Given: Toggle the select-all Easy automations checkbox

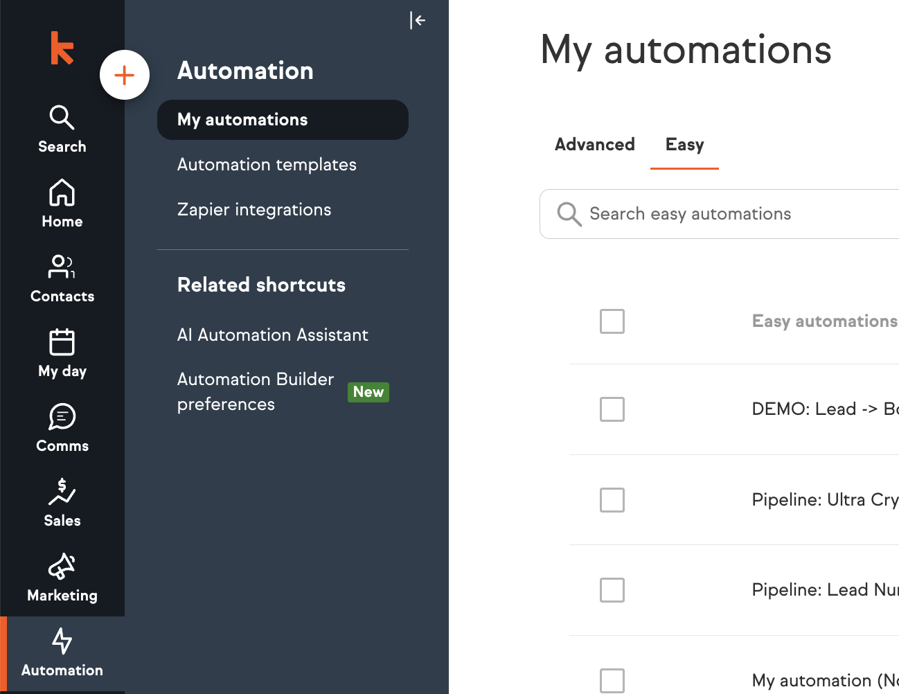Looking at the screenshot, I should (612, 321).
